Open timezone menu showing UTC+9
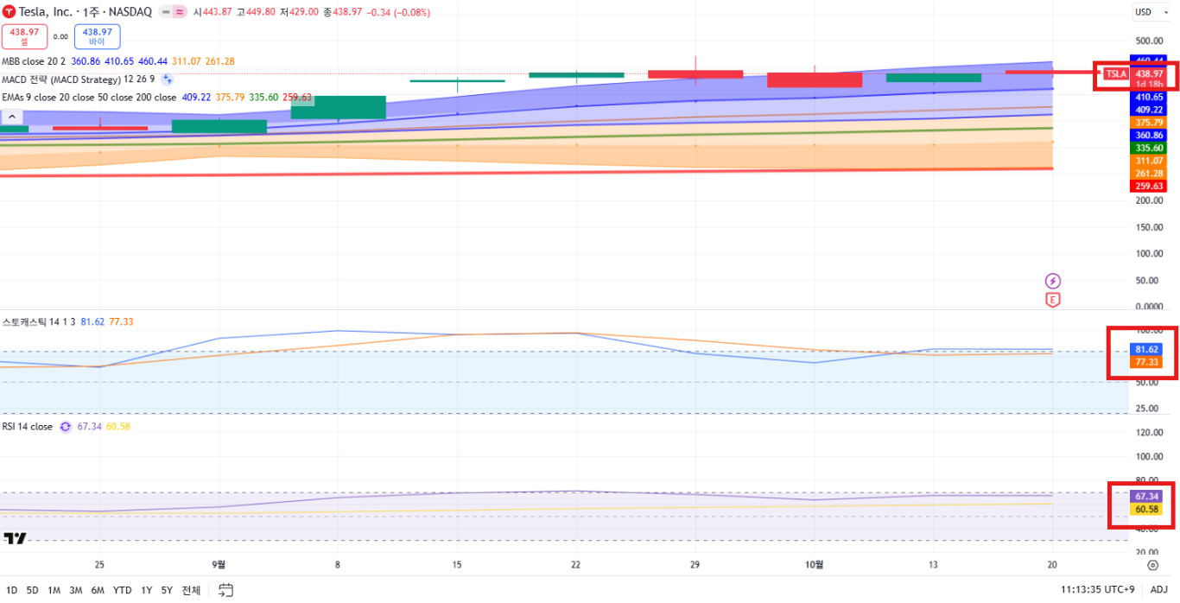The width and height of the screenshot is (1180, 603). point(1098,590)
